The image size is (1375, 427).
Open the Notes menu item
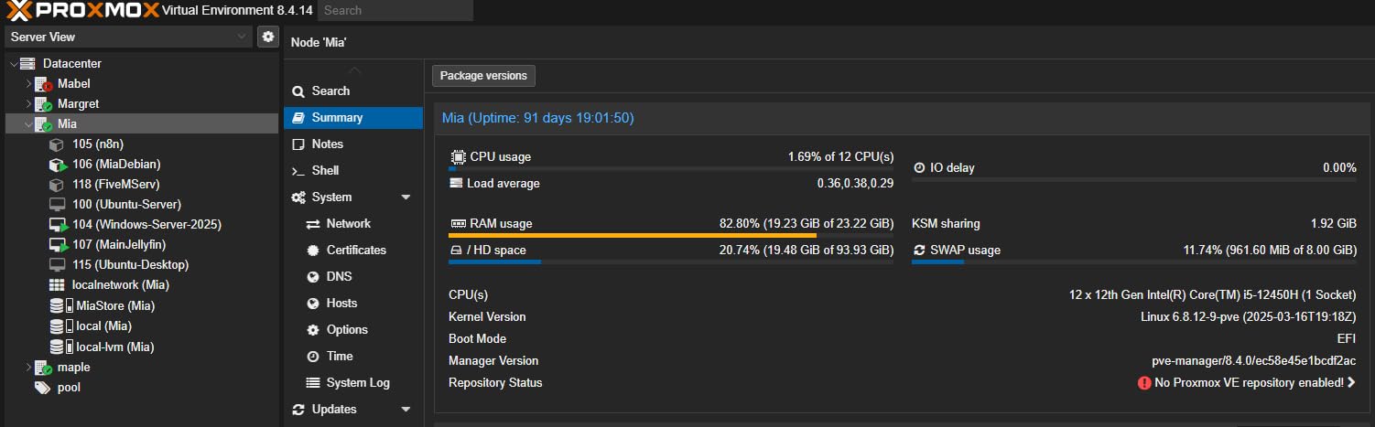(x=327, y=144)
